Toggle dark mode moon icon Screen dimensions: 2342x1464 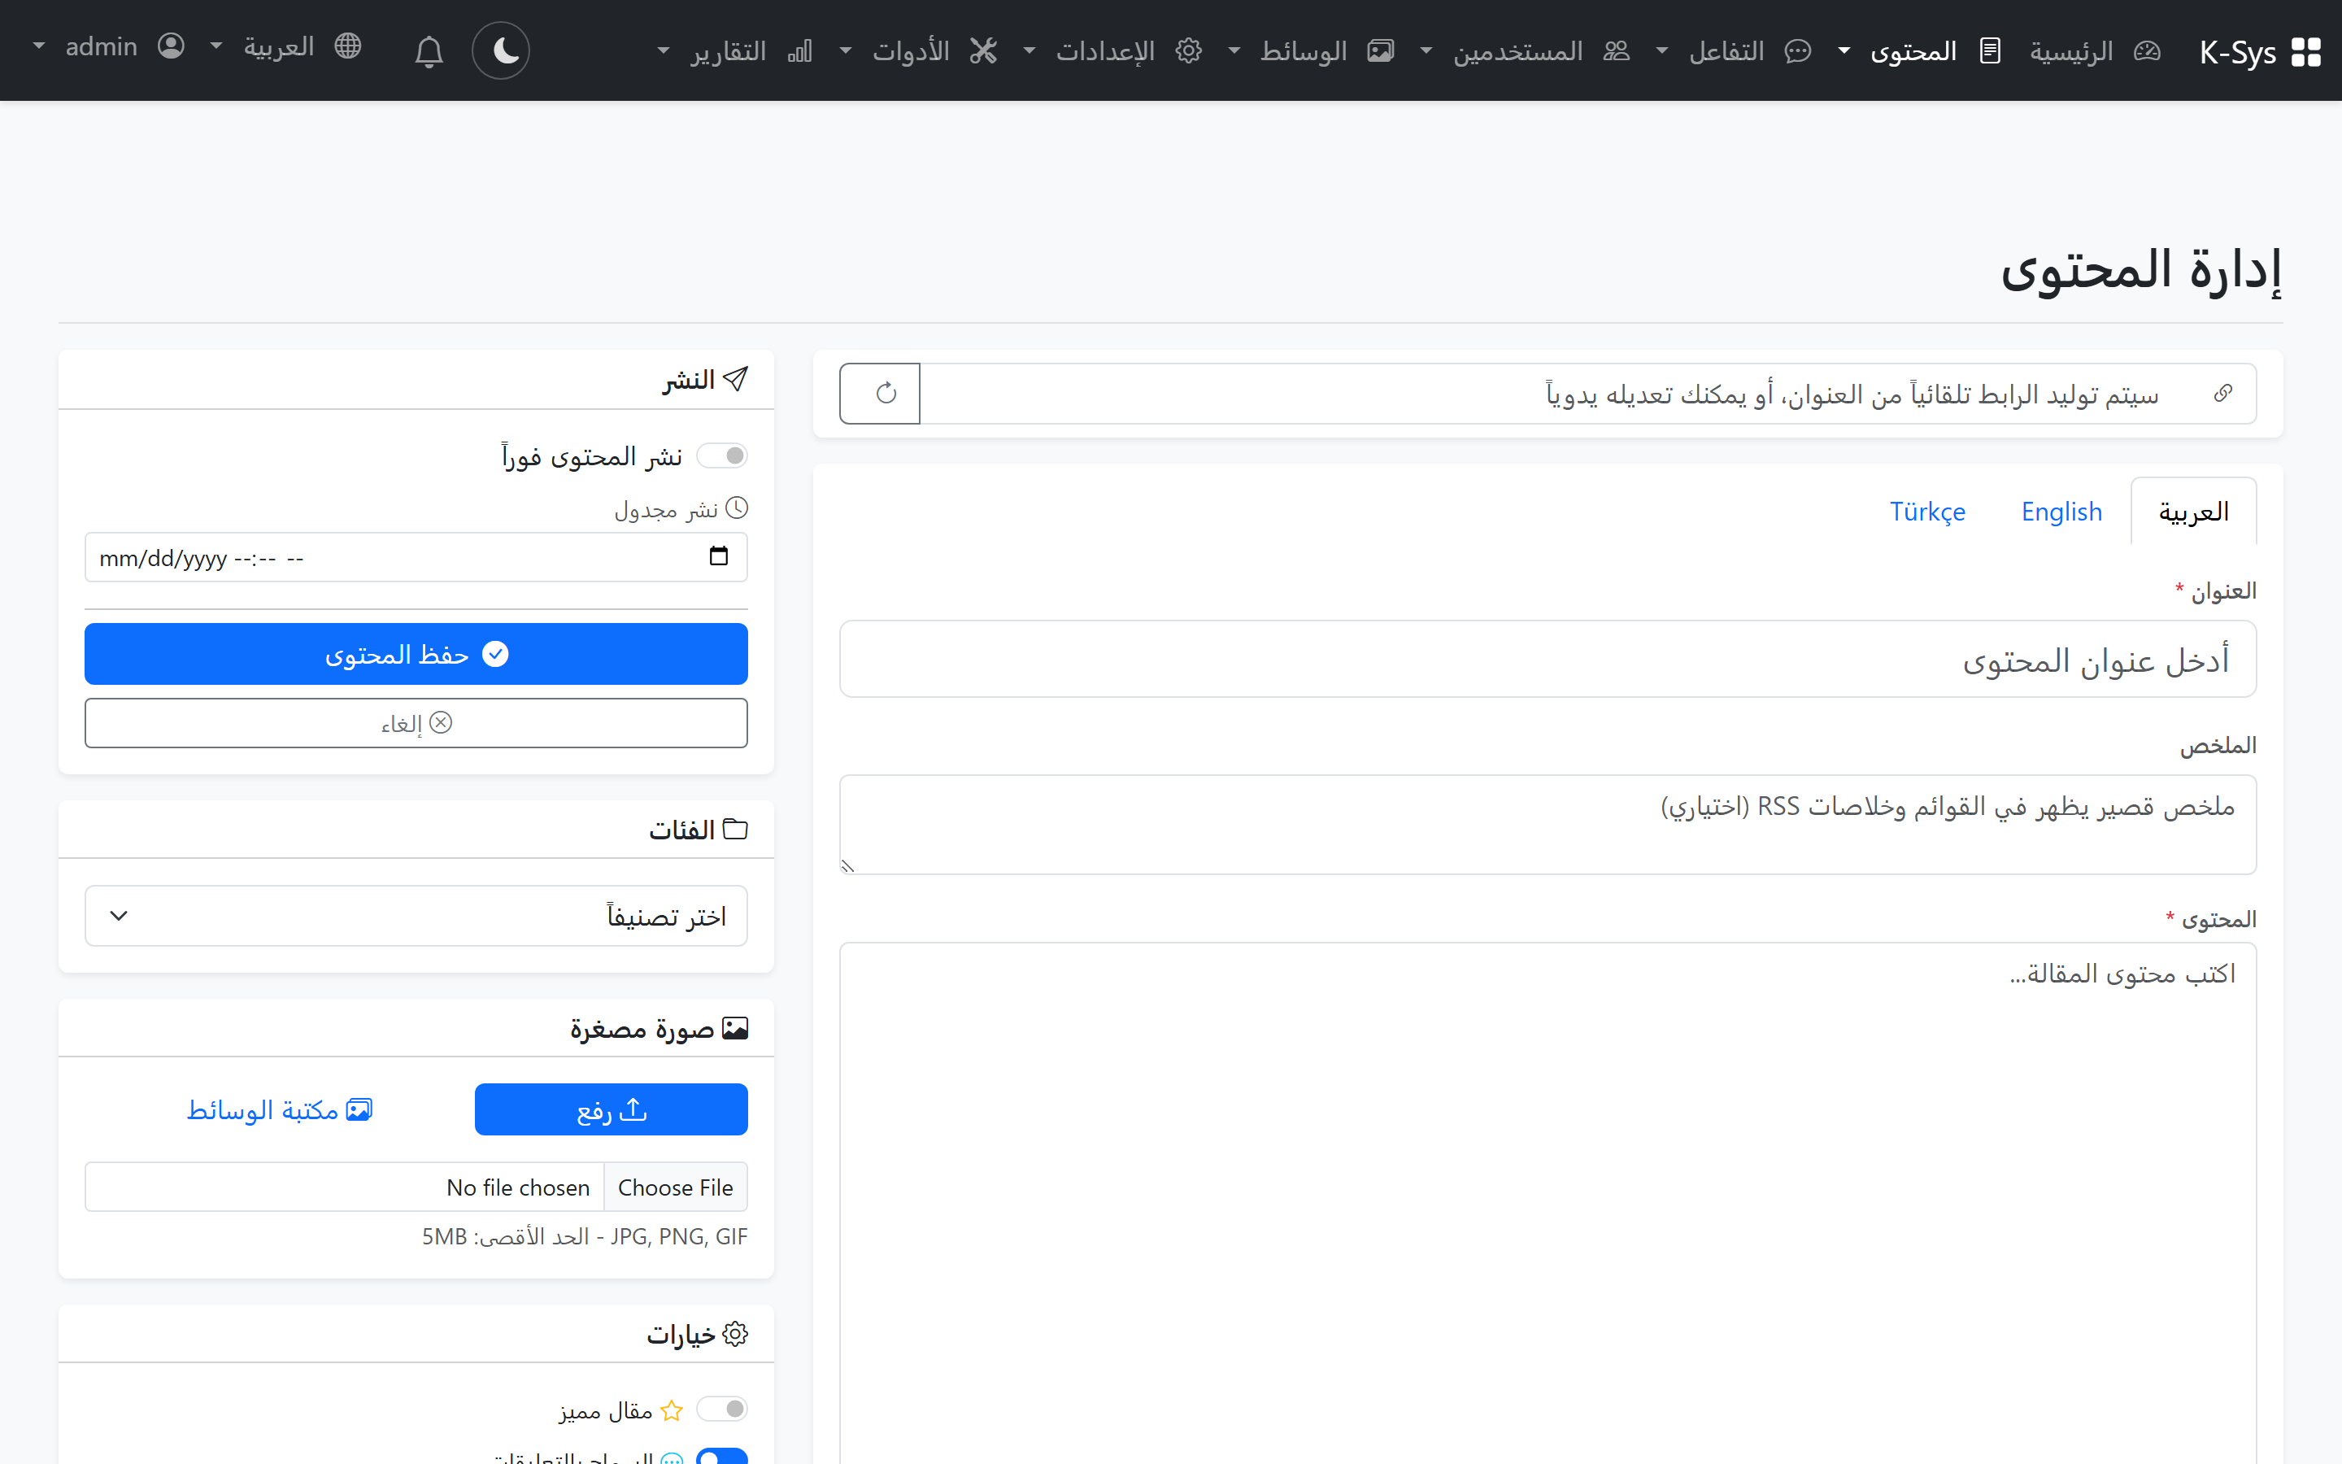[501, 50]
